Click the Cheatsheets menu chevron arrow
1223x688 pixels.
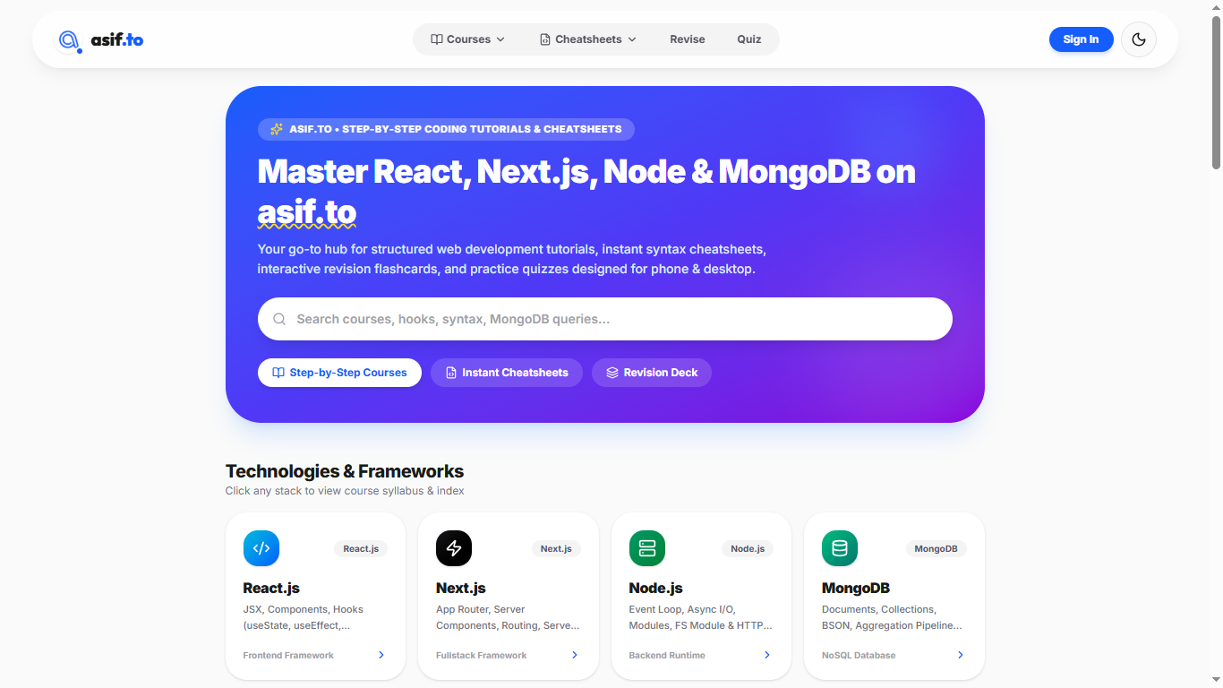tap(632, 39)
